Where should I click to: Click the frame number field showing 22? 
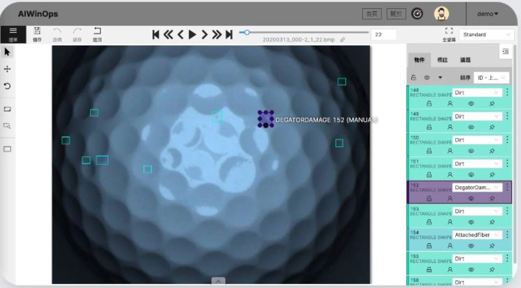click(383, 35)
